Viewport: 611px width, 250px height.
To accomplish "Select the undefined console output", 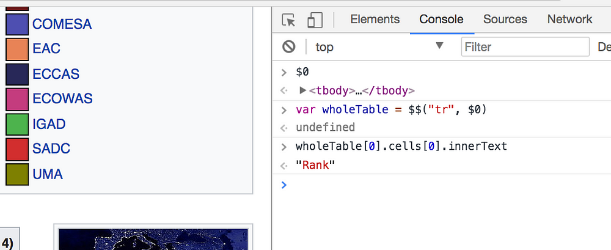I will pos(326,128).
